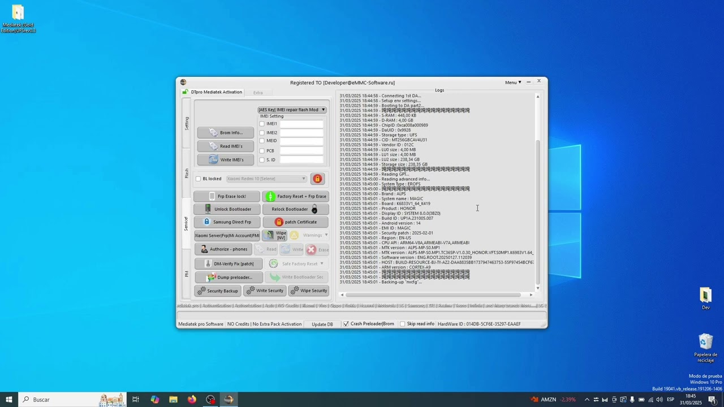Click Relock Bootloader
Viewport: 724px width, 407px height.
click(295, 209)
